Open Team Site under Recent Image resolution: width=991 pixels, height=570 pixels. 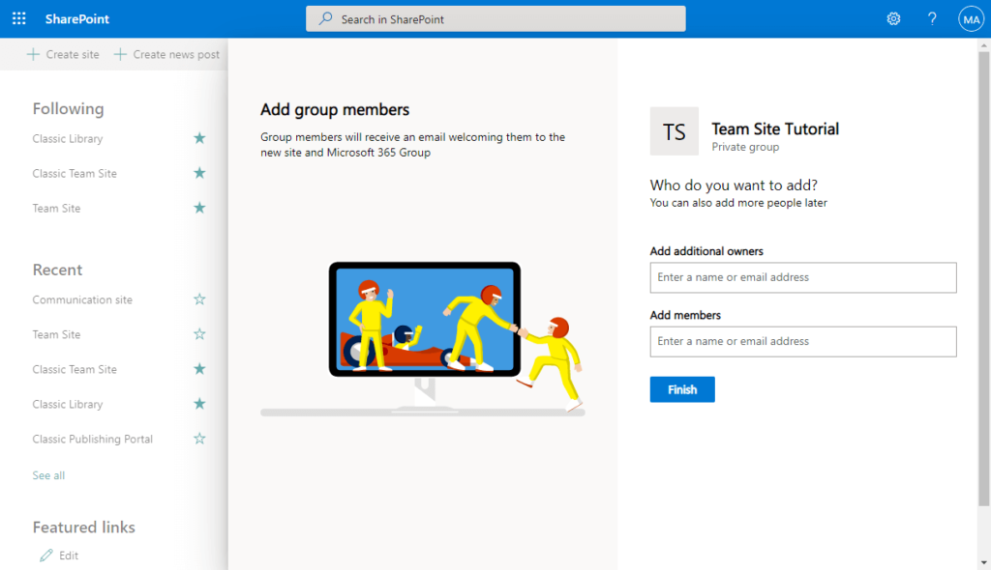[56, 334]
